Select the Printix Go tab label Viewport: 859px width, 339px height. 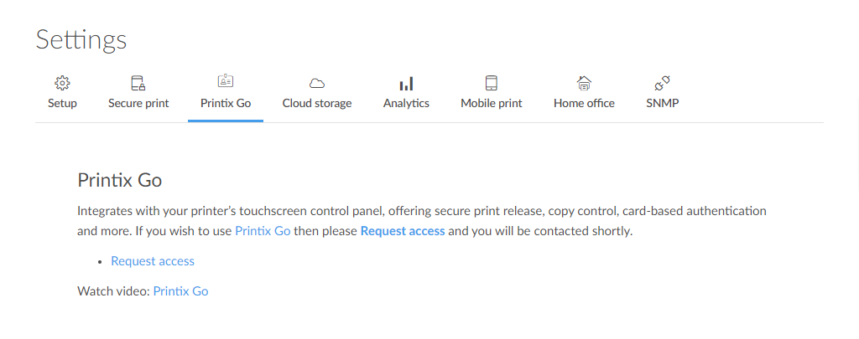[226, 103]
